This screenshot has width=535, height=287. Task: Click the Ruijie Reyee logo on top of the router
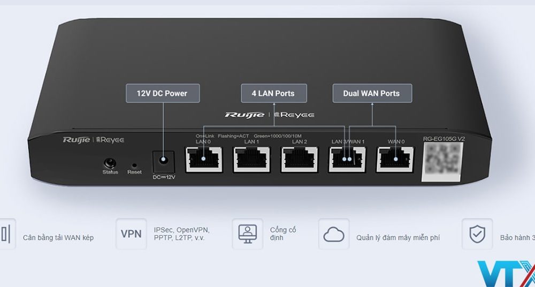269,115
